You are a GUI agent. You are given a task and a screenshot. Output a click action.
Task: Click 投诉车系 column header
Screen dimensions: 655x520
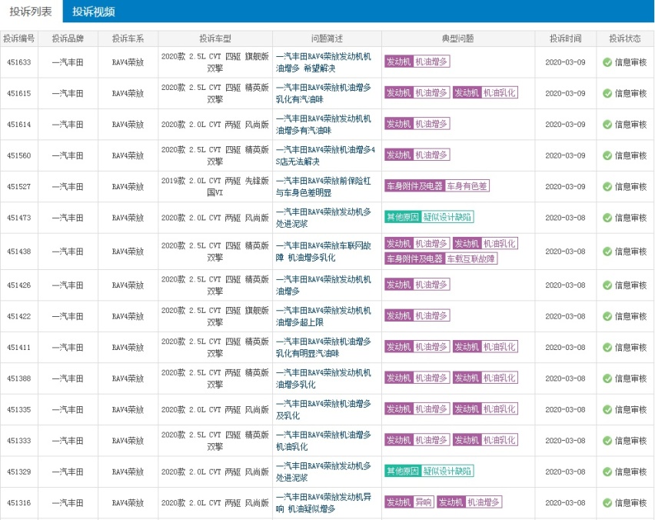128,38
